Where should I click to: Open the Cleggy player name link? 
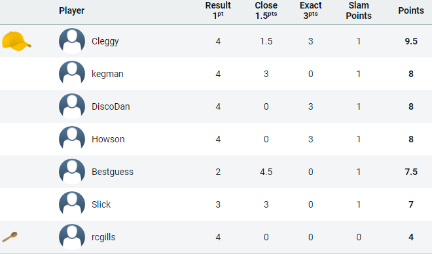[105, 42]
